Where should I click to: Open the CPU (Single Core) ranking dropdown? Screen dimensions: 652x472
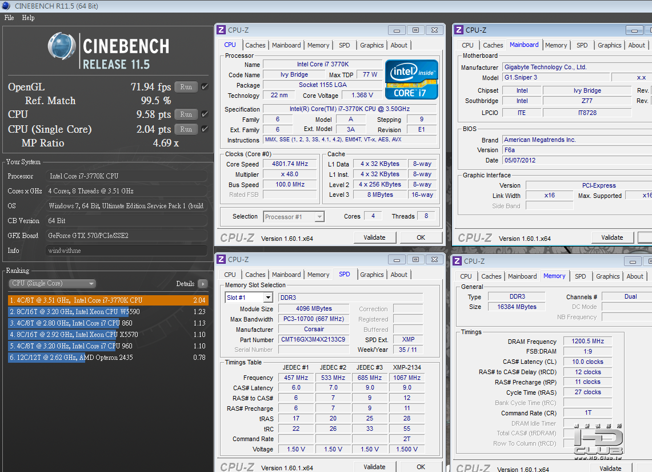(53, 283)
